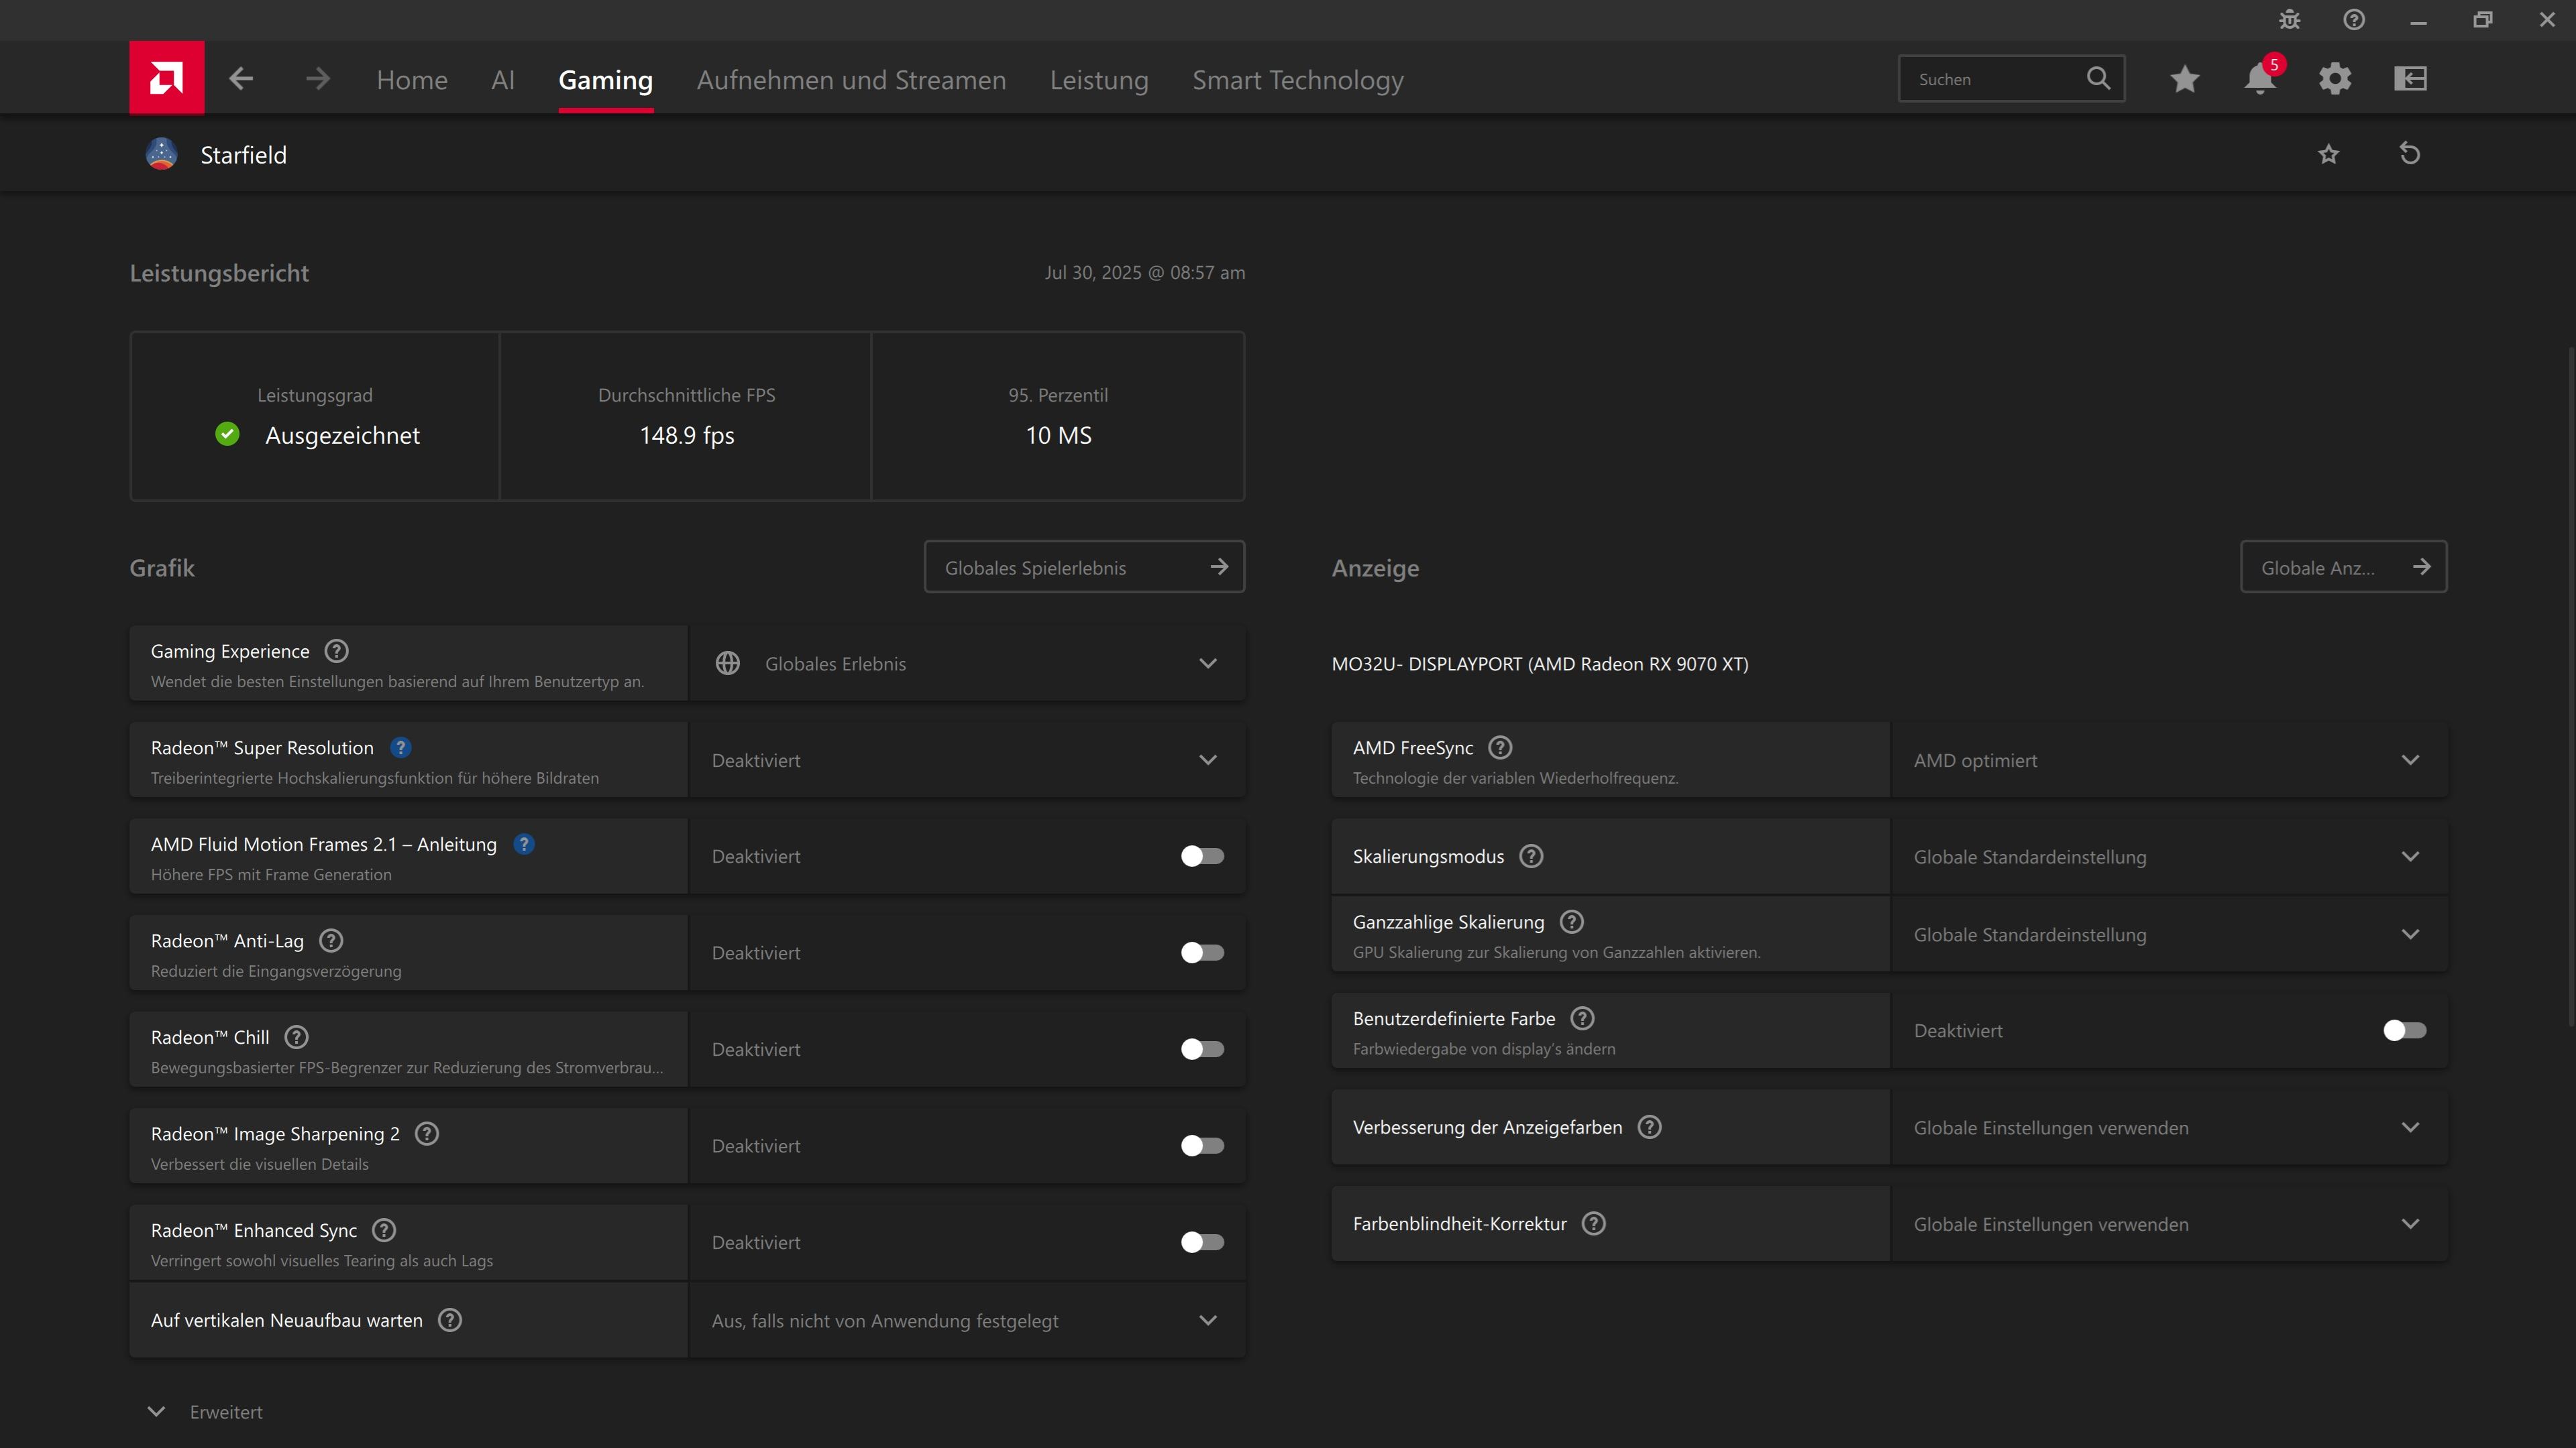Click the AMD logo home icon
The width and height of the screenshot is (2576, 1448).
click(166, 78)
